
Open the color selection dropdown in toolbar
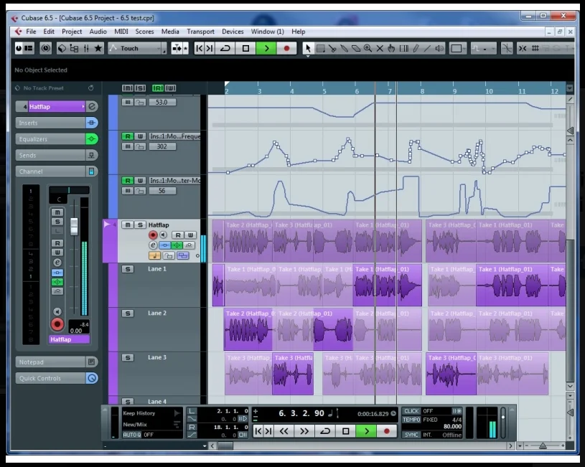point(458,49)
